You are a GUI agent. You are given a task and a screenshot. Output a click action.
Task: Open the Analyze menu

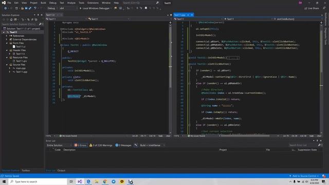pyautogui.click(x=71, y=3)
